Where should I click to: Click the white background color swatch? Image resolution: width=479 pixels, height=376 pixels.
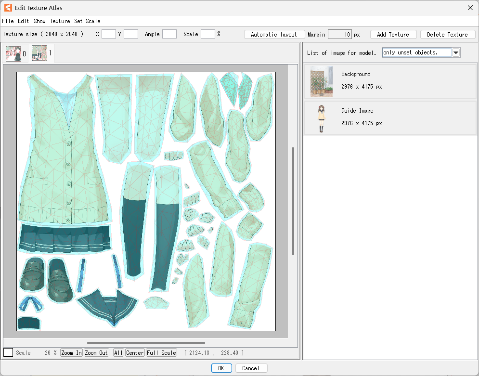8,352
